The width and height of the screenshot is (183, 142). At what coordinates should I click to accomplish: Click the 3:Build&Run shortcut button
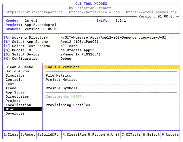click(x=49, y=134)
